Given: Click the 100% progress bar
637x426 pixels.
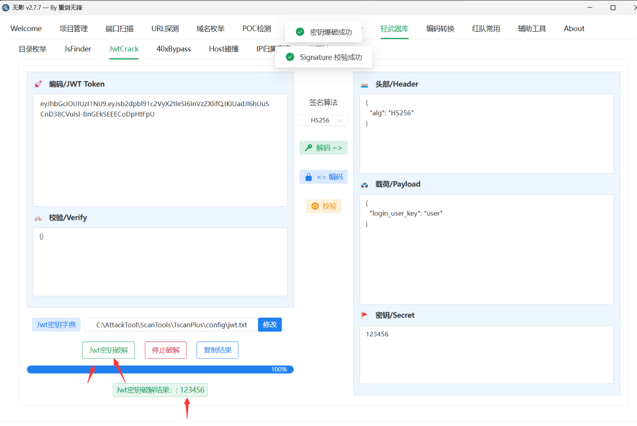Looking at the screenshot, I should pyautogui.click(x=160, y=369).
